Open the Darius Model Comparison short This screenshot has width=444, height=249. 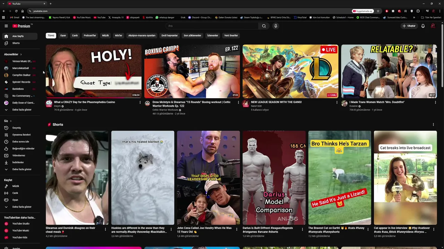(274, 178)
